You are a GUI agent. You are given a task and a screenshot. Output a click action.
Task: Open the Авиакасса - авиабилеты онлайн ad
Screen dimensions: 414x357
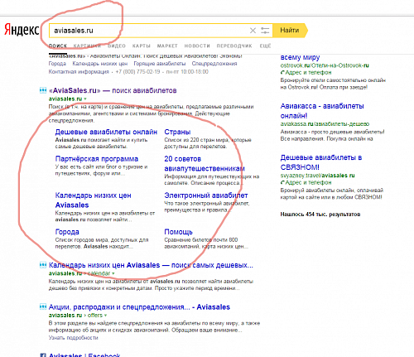click(x=322, y=111)
